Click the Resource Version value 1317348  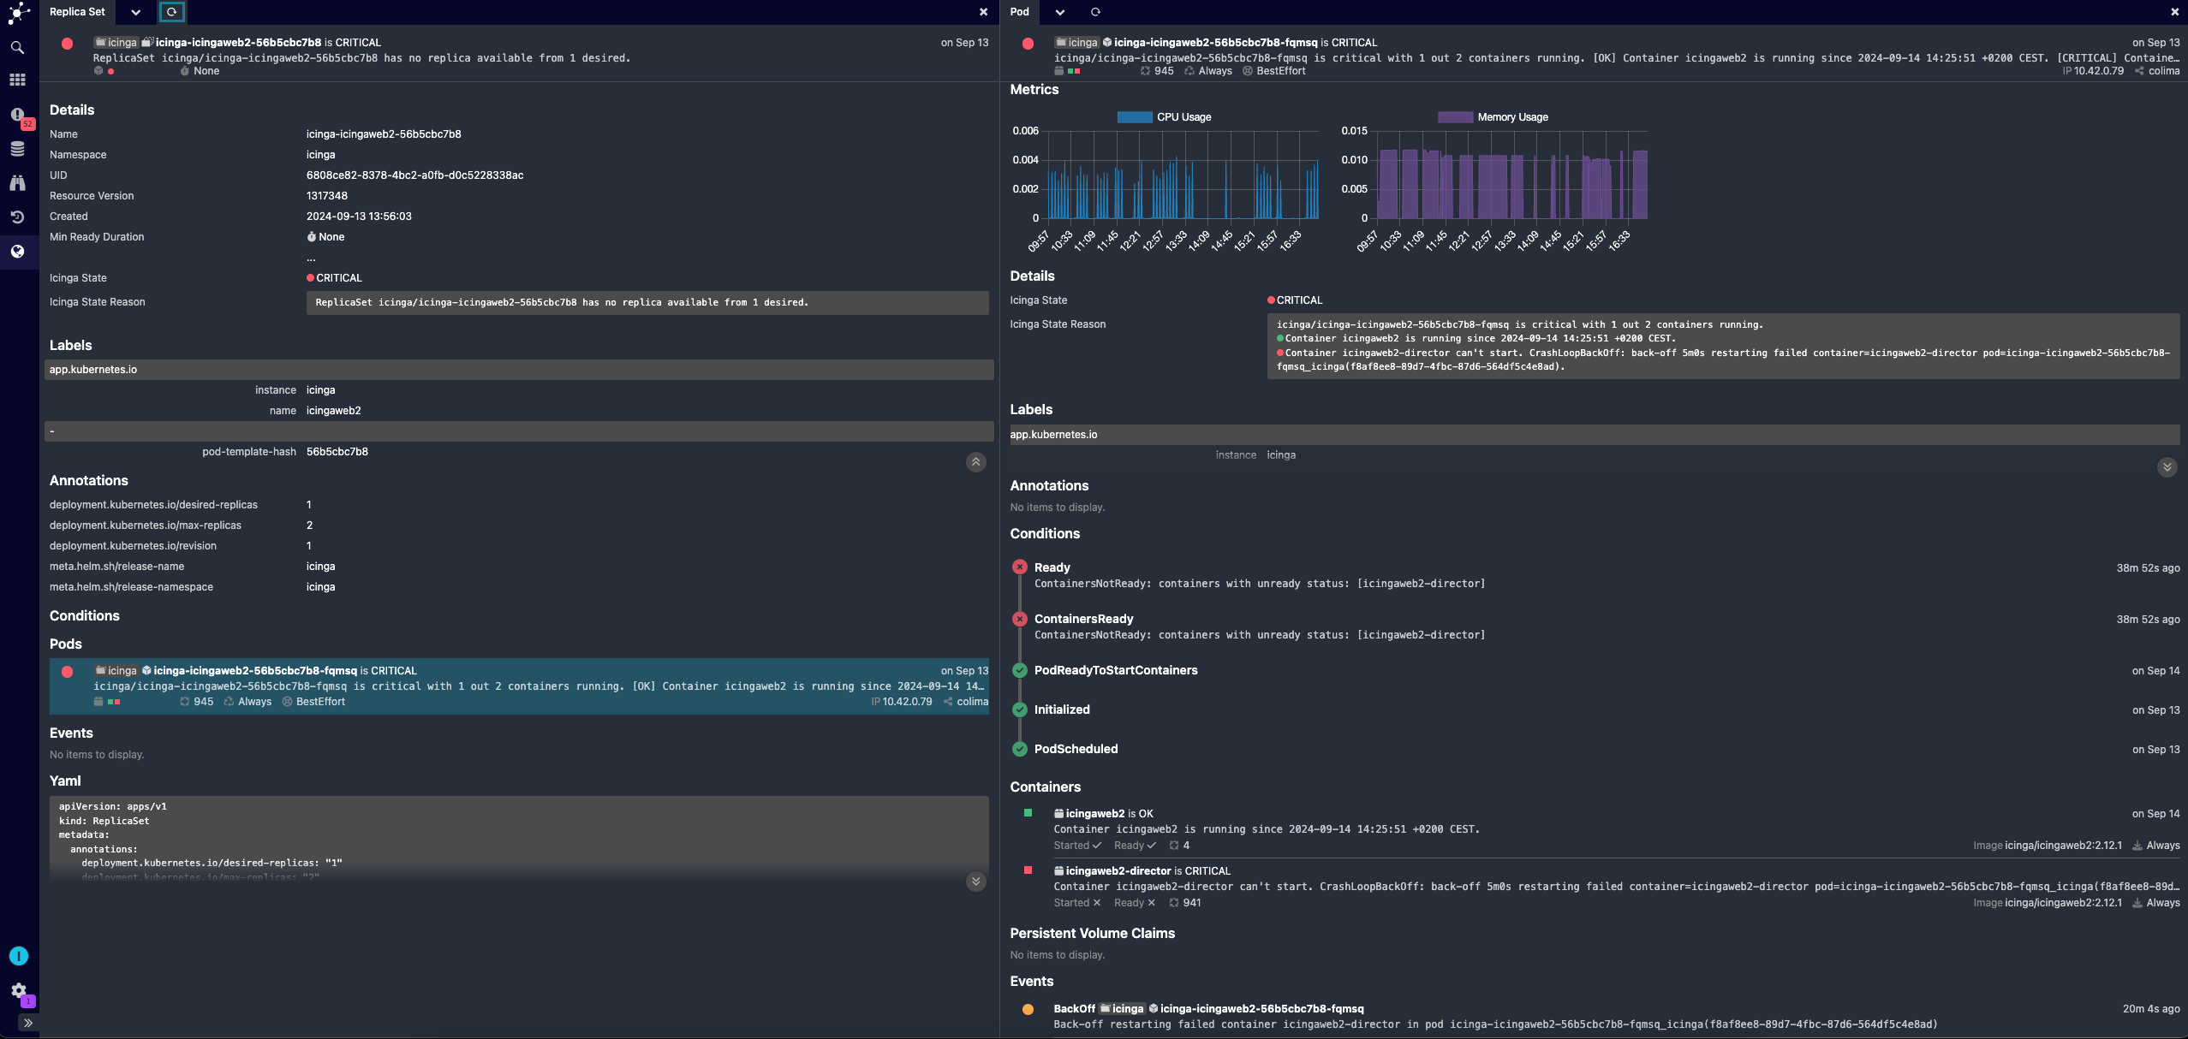click(x=327, y=195)
